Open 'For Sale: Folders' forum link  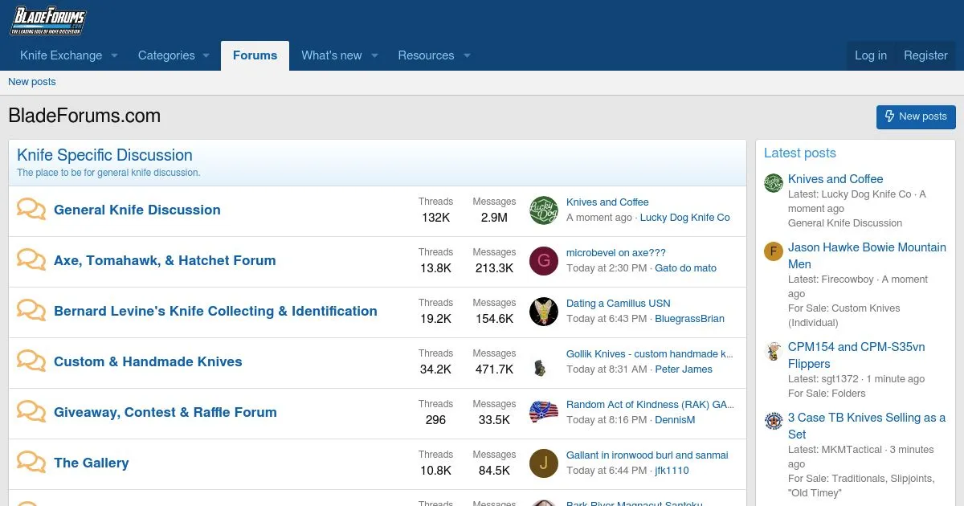click(827, 394)
